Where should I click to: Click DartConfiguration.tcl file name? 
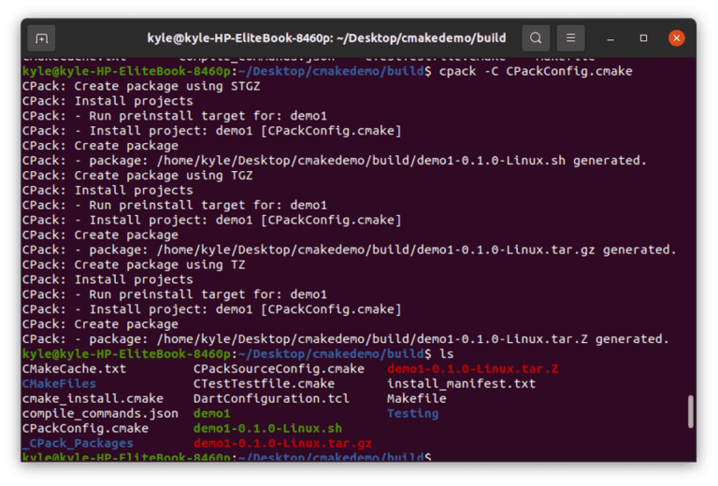coord(271,398)
